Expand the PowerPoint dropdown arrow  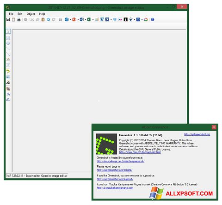pos(78,19)
